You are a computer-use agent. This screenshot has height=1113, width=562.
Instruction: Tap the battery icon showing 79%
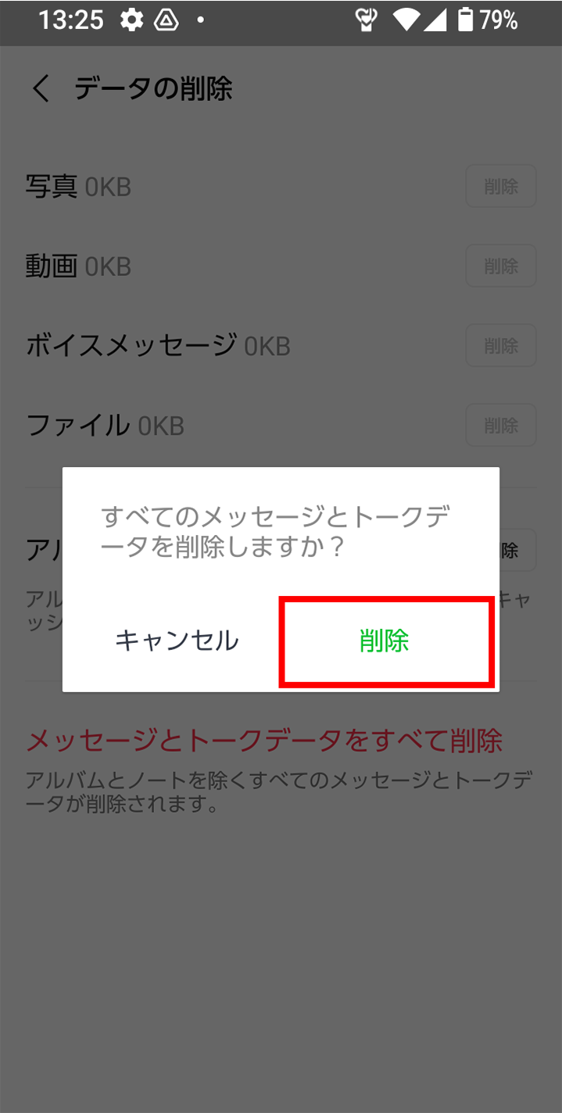pyautogui.click(x=465, y=20)
